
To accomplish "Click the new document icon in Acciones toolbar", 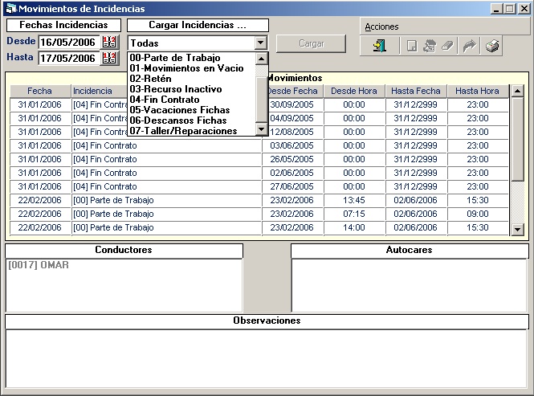I will tap(412, 46).
